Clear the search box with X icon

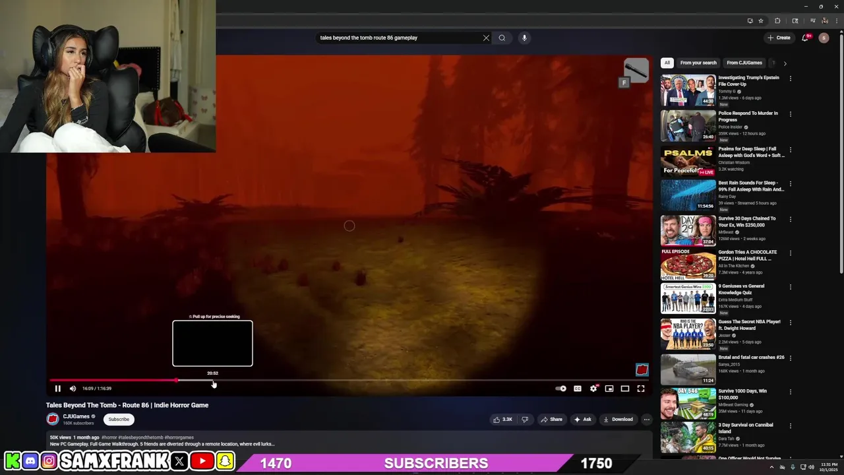pyautogui.click(x=486, y=38)
